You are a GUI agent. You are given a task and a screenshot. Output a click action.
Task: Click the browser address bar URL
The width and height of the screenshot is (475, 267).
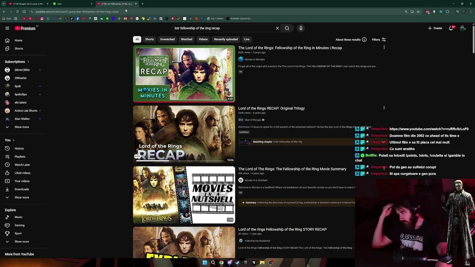[77, 11]
